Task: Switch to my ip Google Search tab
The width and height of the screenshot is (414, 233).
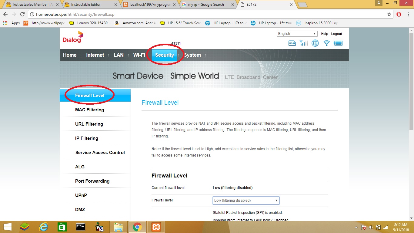Action: click(208, 5)
